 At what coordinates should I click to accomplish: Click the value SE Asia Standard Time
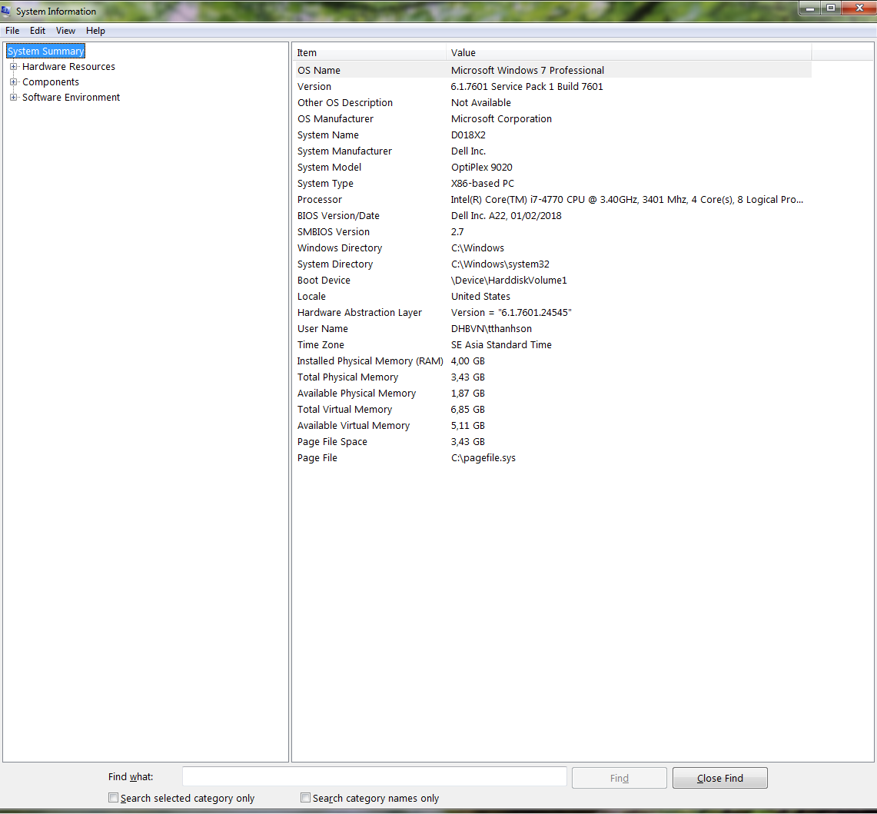tap(501, 345)
